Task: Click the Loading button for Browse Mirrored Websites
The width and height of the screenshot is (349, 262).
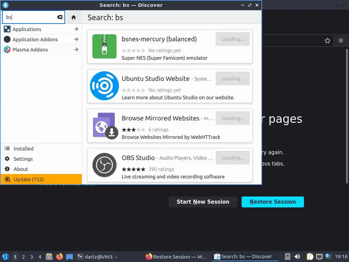Action: pos(232,118)
